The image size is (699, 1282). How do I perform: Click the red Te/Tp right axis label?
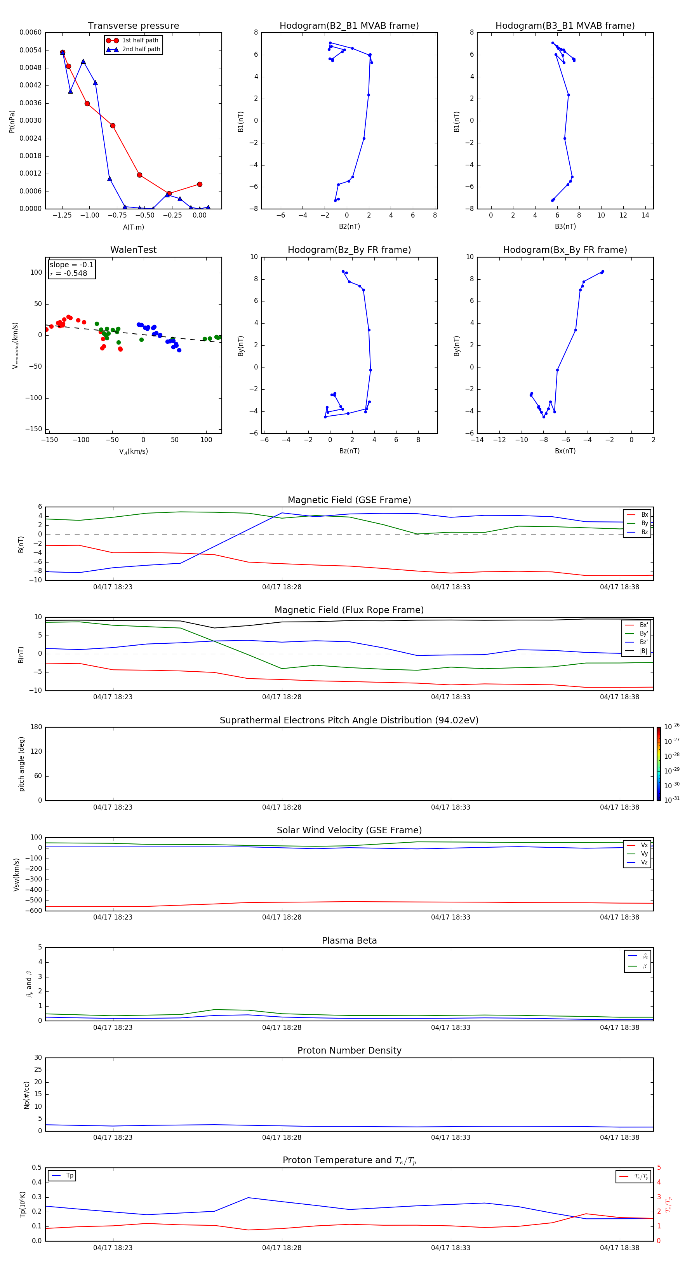tap(669, 1204)
